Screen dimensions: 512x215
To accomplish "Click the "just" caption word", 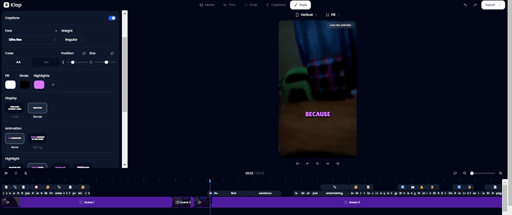I will coord(315,193).
